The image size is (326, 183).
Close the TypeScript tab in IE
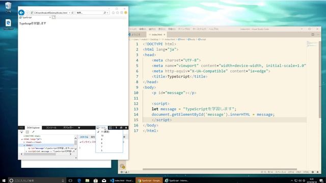50,17
